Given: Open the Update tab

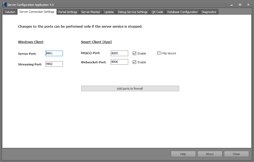Looking at the screenshot, I should pos(109,12).
